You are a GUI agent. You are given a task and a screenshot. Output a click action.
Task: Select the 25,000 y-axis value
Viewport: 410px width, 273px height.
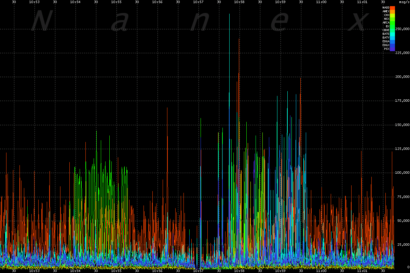tap(403, 244)
